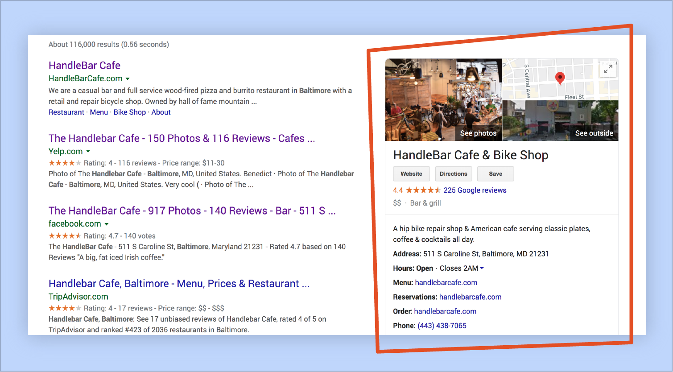The height and width of the screenshot is (372, 673).
Task: Click the address 511 S Caroline St
Action: [x=486, y=254]
